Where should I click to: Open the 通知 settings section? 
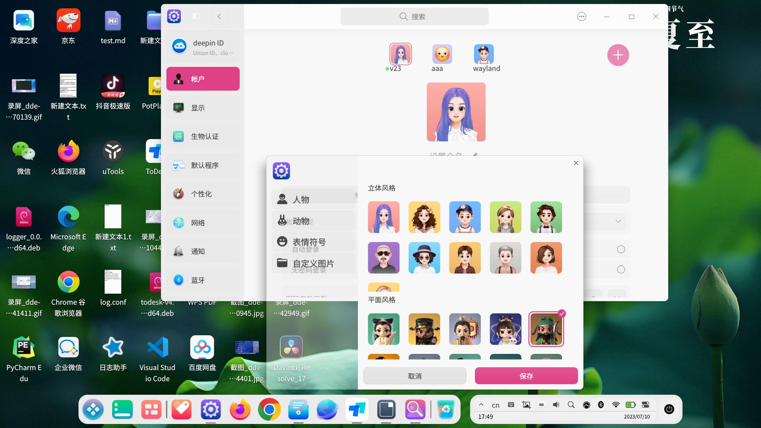click(x=203, y=251)
